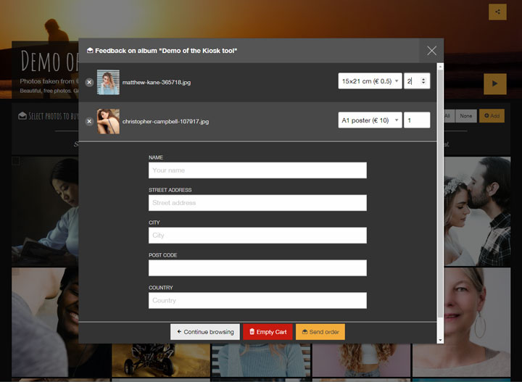Image resolution: width=522 pixels, height=382 pixels.
Task: Click the Continue browsing button
Action: (205, 332)
